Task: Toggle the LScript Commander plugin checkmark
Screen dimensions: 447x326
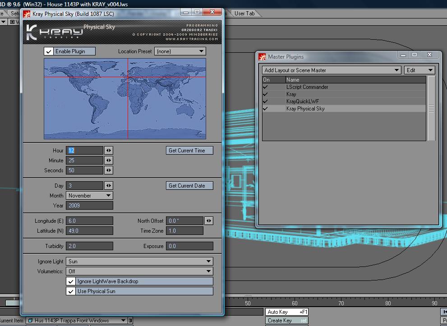Action: [x=266, y=87]
